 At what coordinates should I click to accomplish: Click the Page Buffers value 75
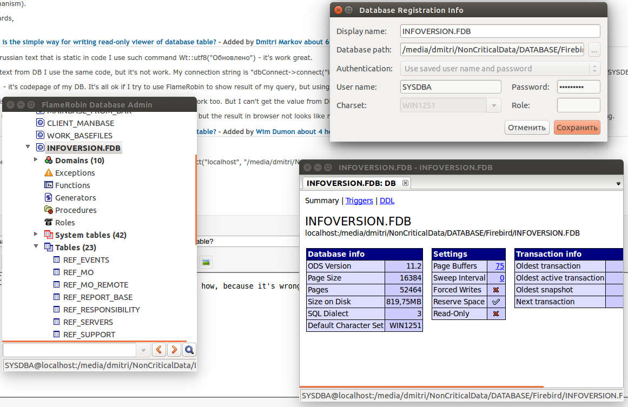tap(499, 266)
